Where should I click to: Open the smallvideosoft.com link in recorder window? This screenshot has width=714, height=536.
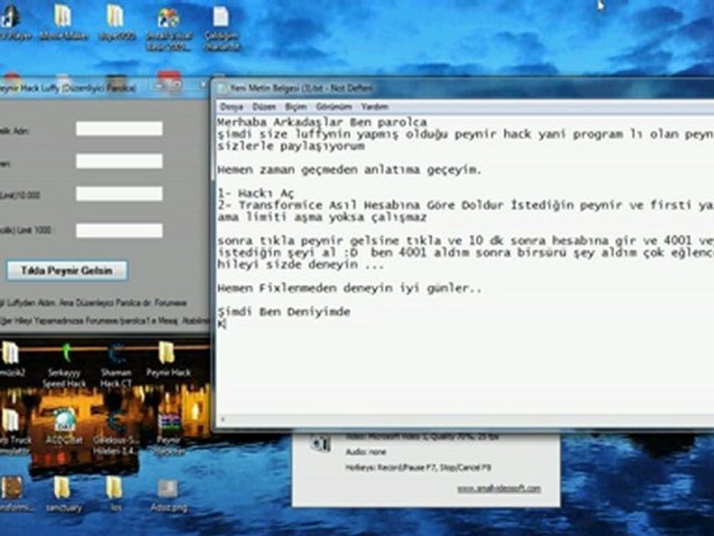pyautogui.click(x=498, y=488)
